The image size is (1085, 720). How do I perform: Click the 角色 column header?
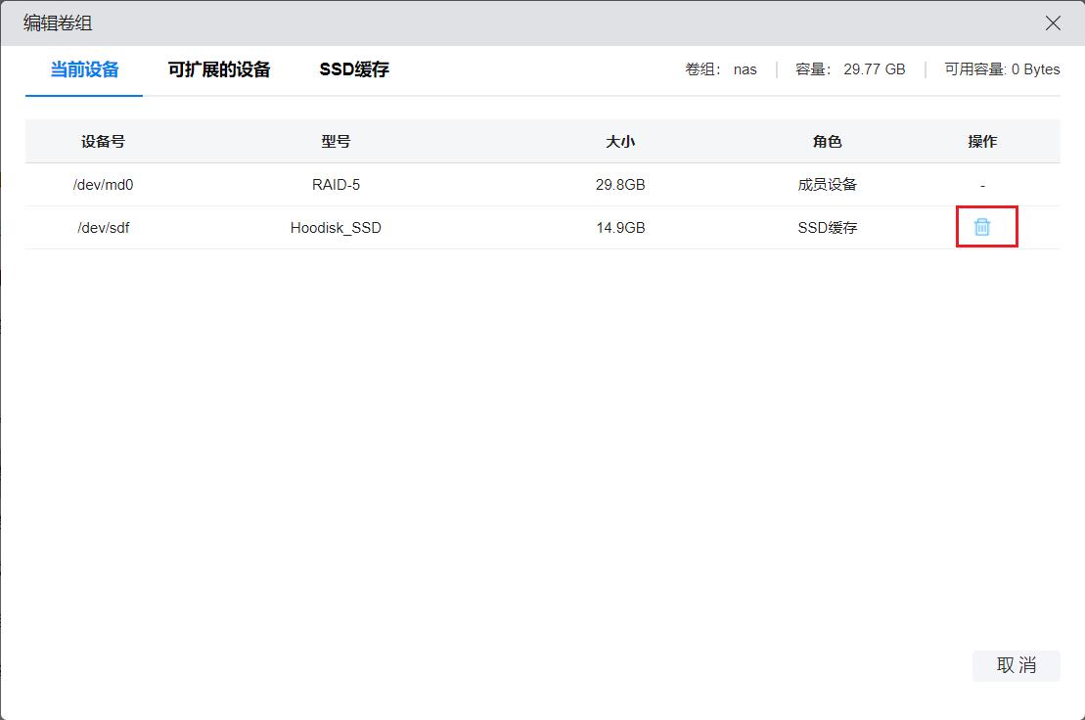pyautogui.click(x=827, y=141)
